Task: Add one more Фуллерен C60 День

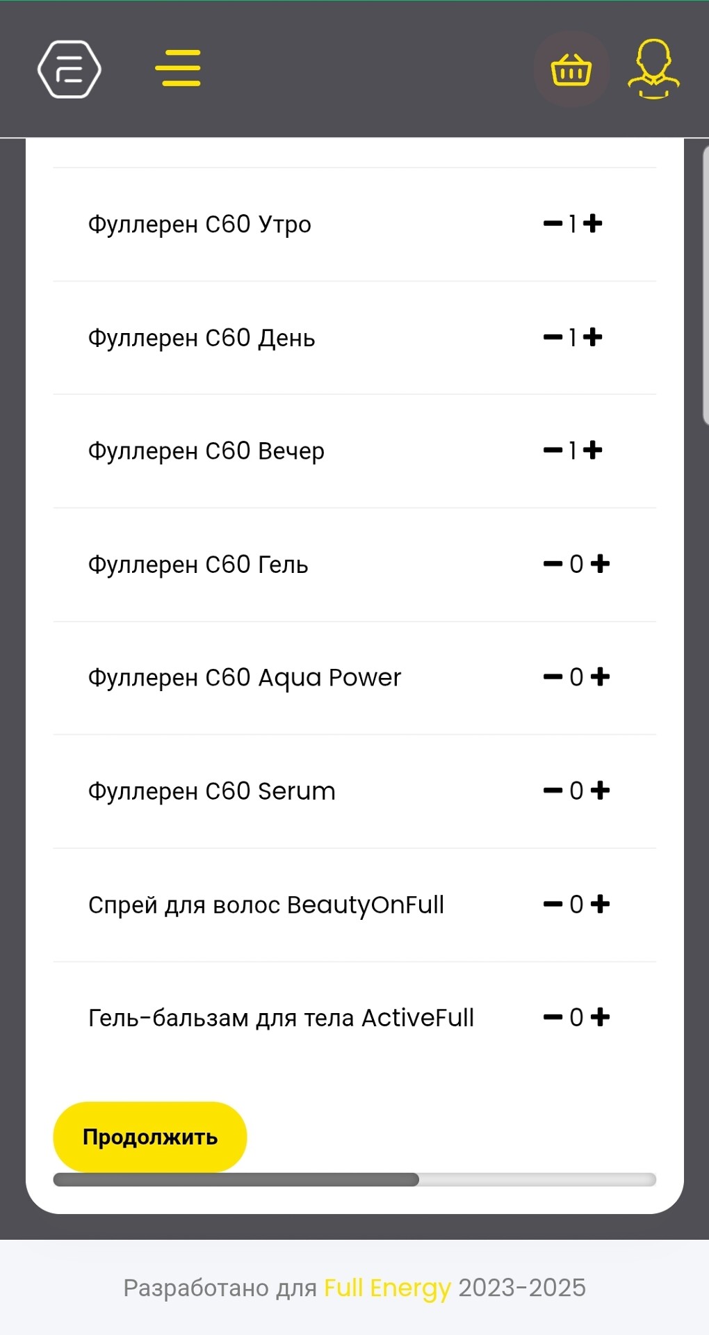Action: tap(593, 338)
